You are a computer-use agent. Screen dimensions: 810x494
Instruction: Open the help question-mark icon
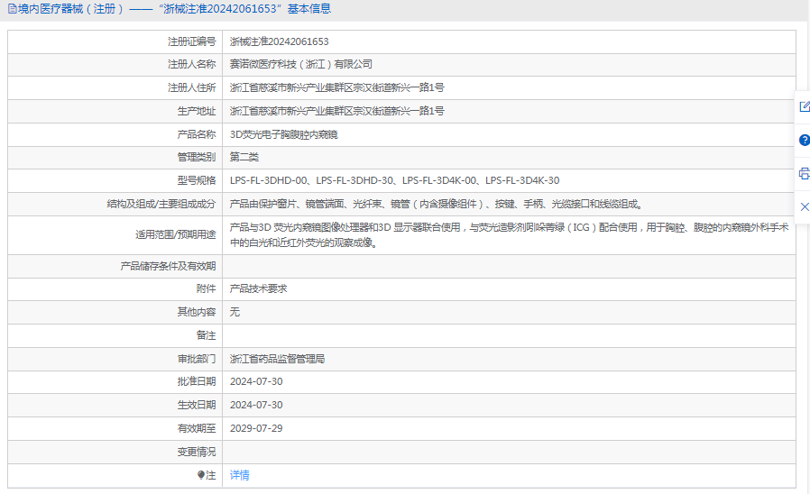point(805,140)
